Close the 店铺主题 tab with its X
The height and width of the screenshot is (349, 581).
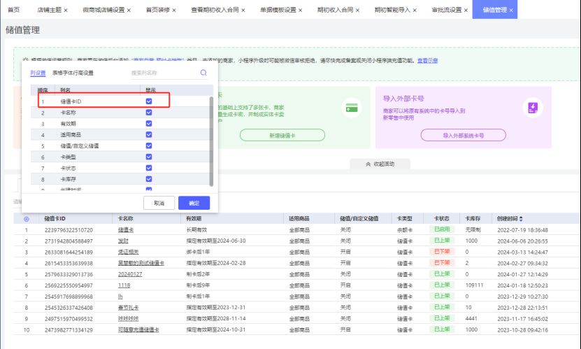pos(66,10)
